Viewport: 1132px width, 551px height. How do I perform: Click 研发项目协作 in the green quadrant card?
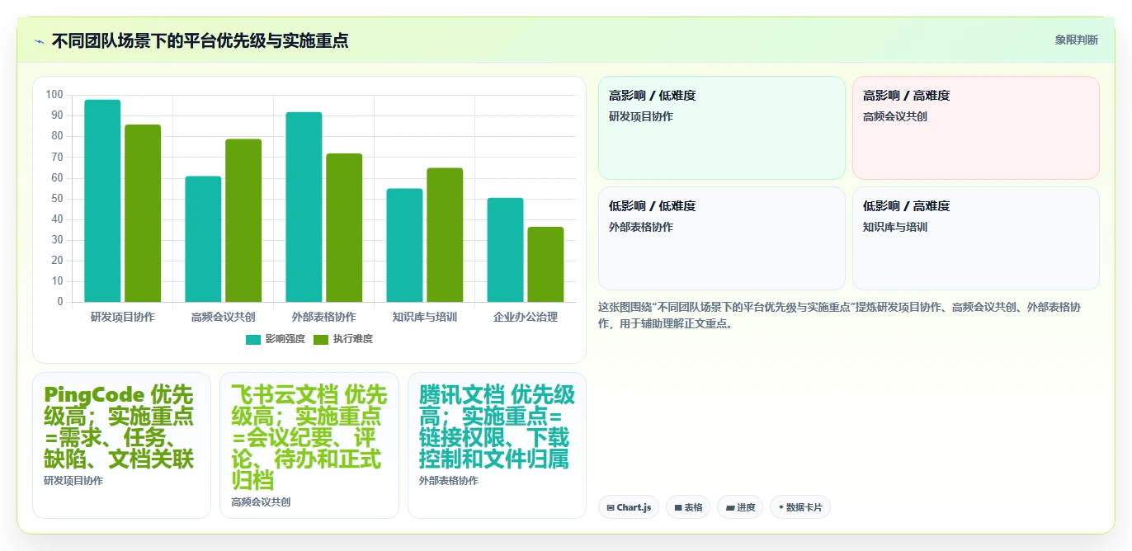click(641, 116)
